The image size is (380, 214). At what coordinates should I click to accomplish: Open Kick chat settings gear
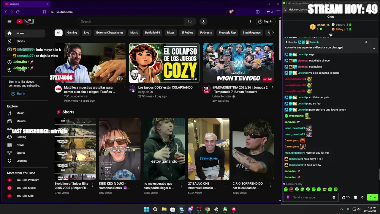(362, 197)
